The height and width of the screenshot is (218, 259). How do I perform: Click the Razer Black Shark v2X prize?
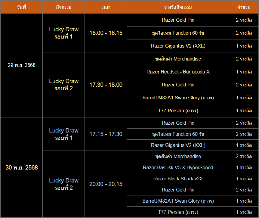pyautogui.click(x=178, y=179)
